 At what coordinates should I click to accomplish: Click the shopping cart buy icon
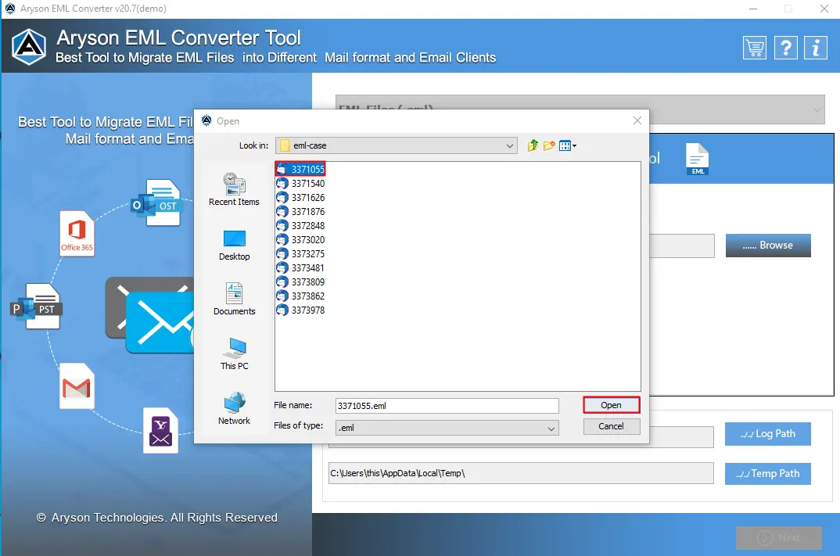[754, 48]
